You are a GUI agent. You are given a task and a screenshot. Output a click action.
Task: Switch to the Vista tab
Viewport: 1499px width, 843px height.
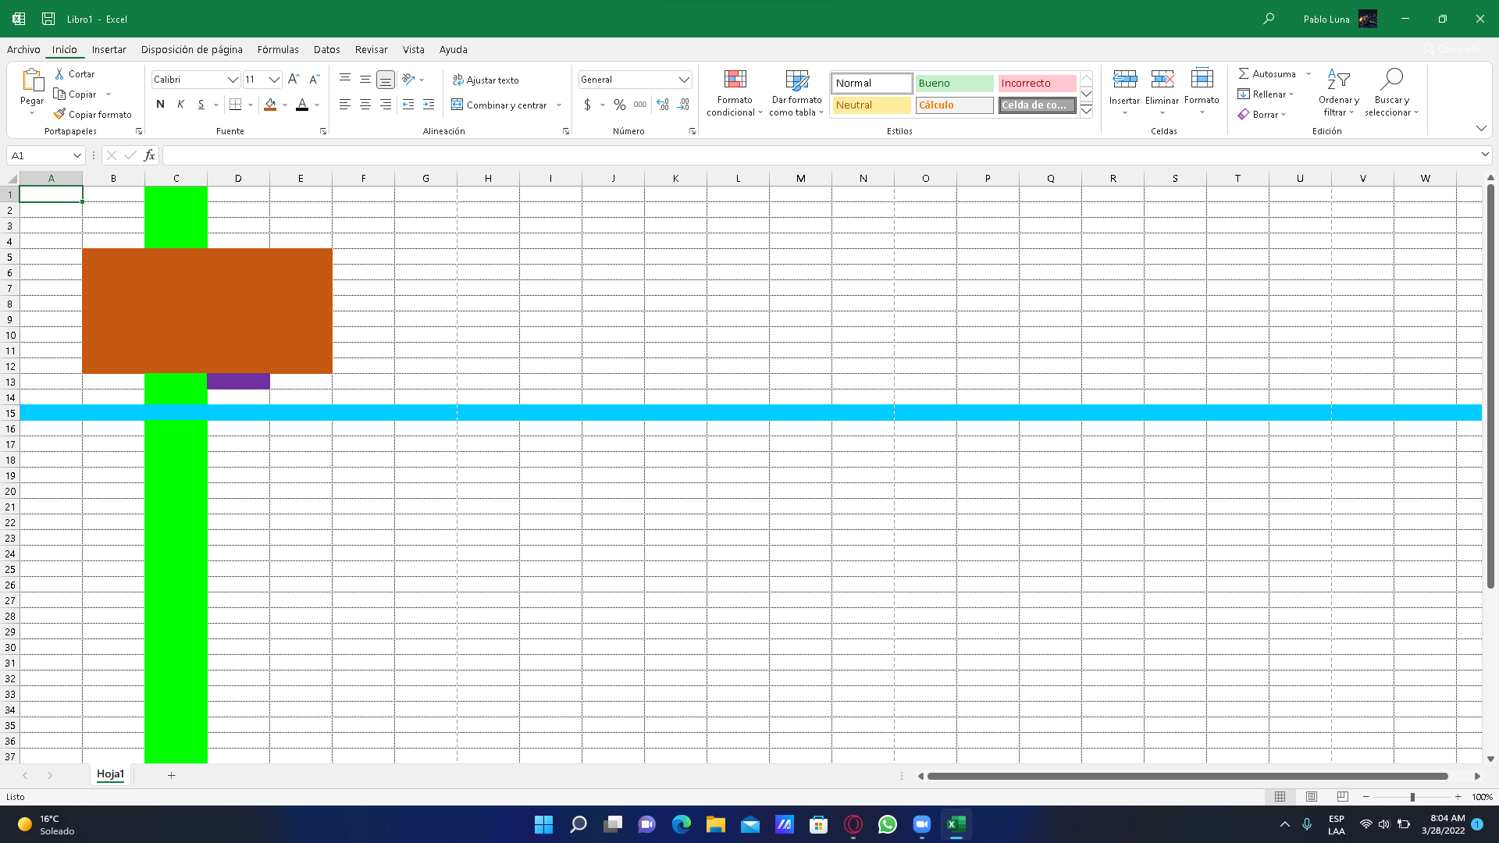pos(413,49)
